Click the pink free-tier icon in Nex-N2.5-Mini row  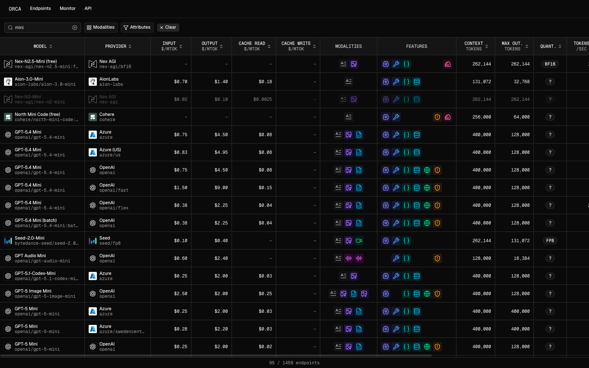click(448, 64)
